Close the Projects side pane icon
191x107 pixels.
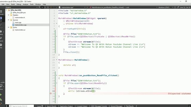point(48,7)
